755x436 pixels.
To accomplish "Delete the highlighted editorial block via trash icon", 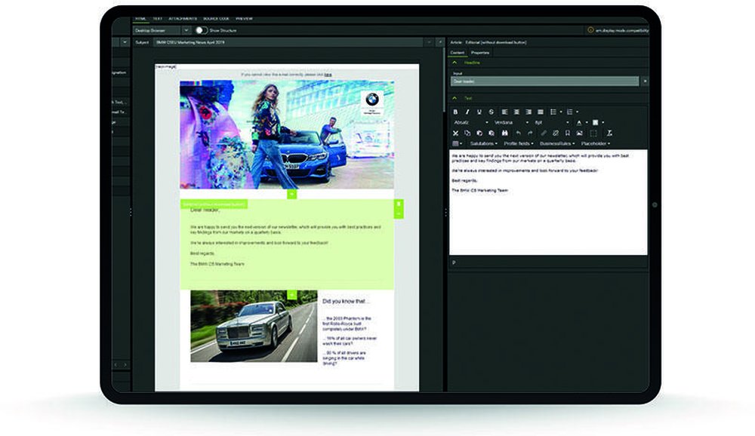I will click(x=399, y=204).
